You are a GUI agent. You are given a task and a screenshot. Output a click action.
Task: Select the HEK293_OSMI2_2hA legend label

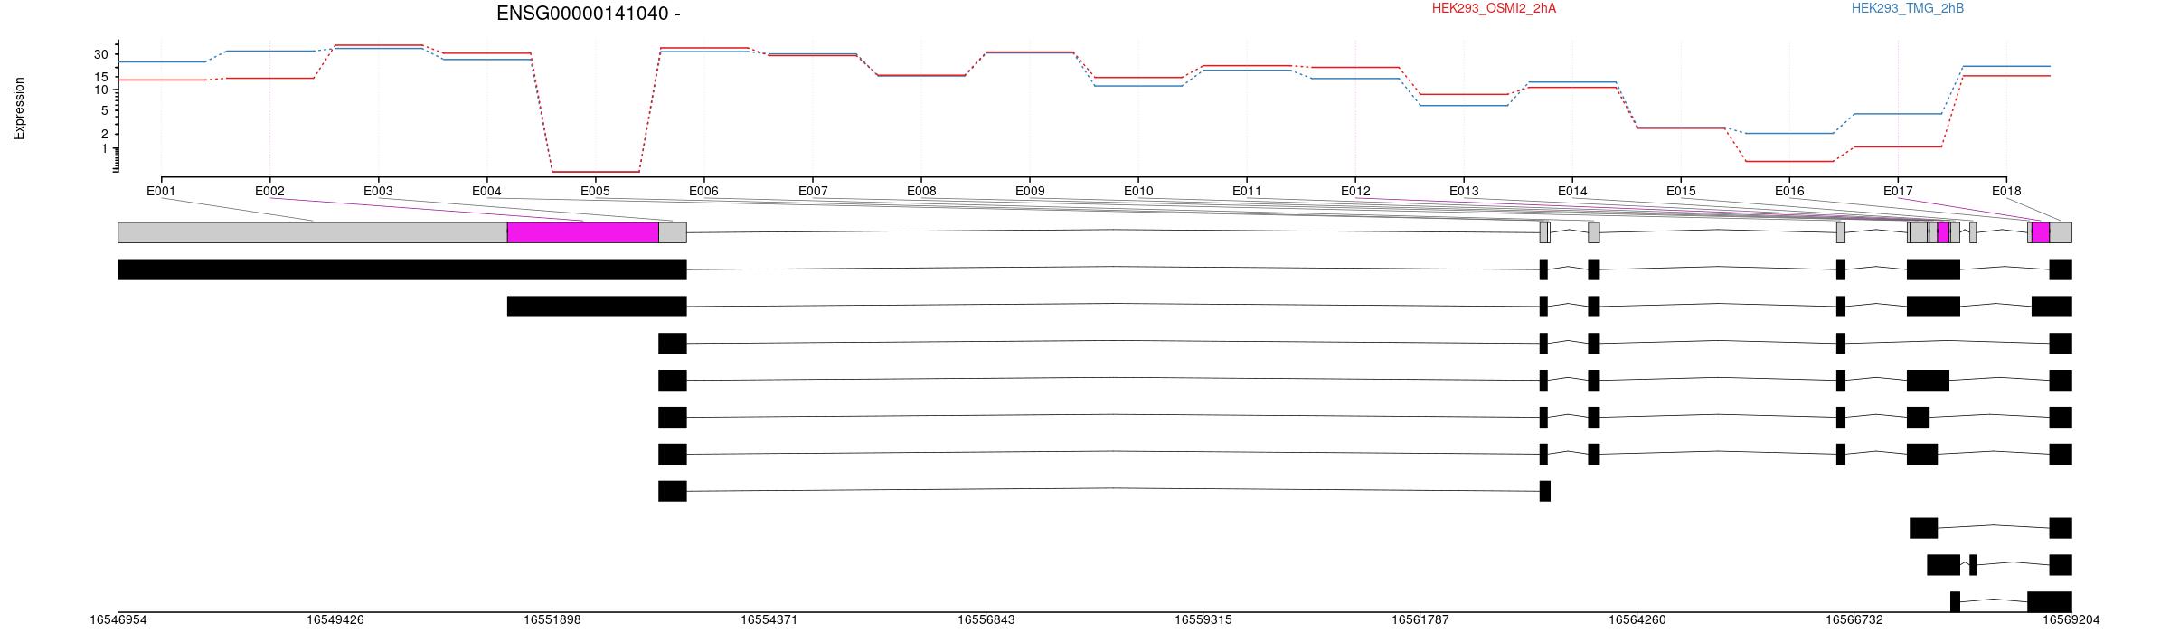coord(1494,8)
